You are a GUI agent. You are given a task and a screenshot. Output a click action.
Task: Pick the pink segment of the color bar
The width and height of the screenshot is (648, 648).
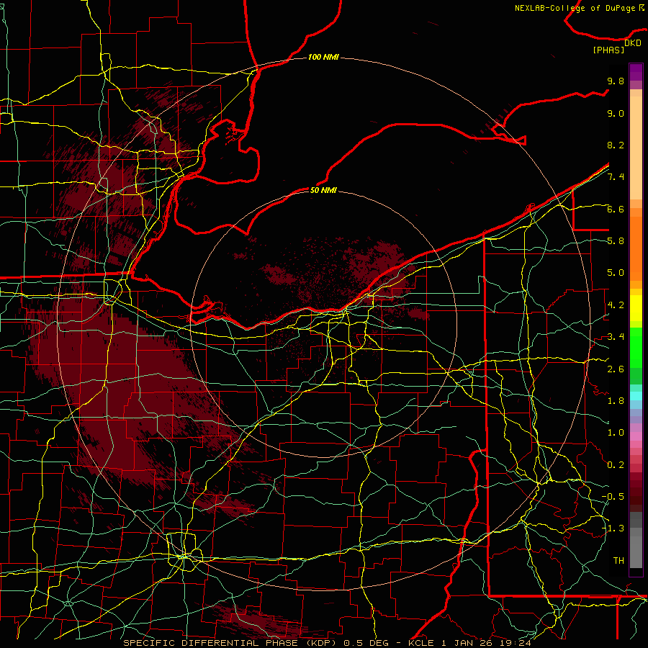tap(636, 436)
